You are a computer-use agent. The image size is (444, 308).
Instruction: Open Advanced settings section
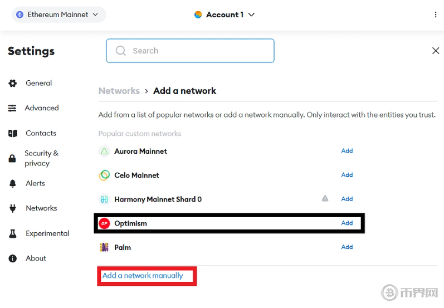(x=41, y=108)
